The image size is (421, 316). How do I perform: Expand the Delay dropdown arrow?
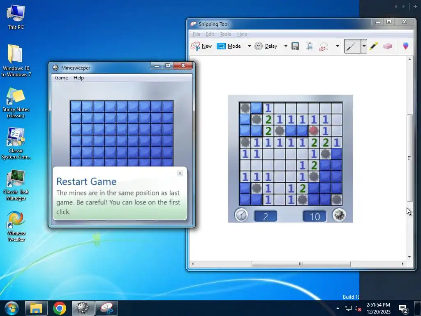point(286,46)
